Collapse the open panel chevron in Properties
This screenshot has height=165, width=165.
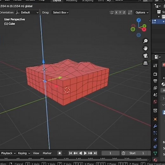[x=163, y=105]
